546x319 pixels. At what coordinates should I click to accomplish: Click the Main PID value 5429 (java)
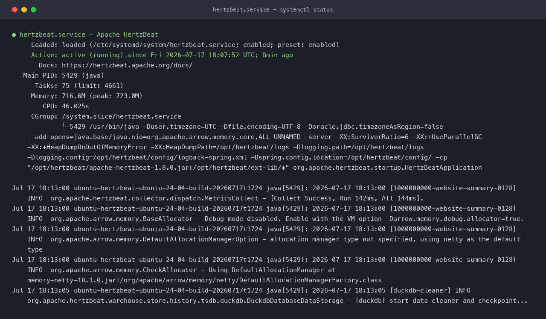click(x=83, y=75)
